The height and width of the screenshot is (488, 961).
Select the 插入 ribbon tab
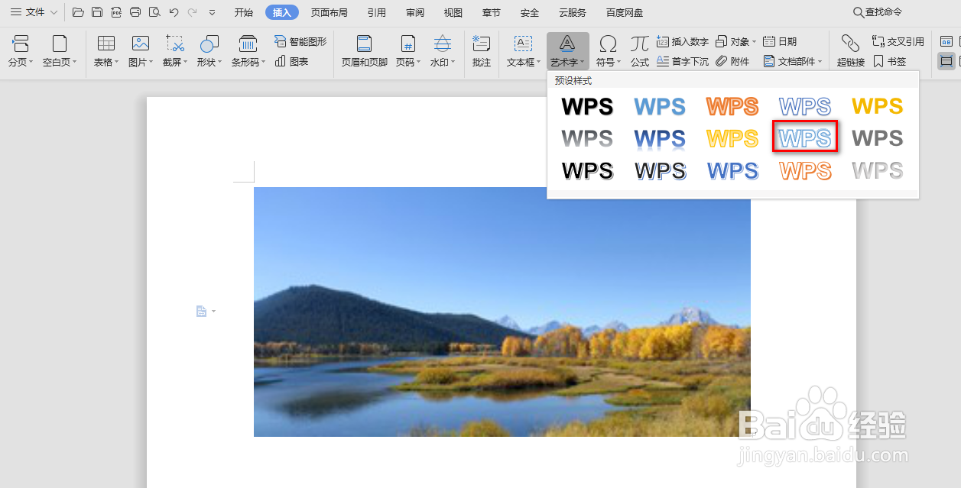(282, 12)
